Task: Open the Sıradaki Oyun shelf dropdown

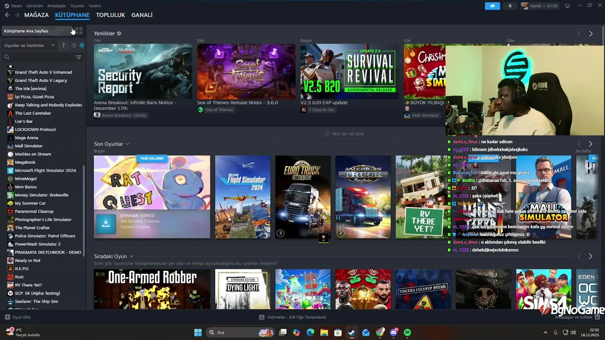Action: pyautogui.click(x=131, y=256)
